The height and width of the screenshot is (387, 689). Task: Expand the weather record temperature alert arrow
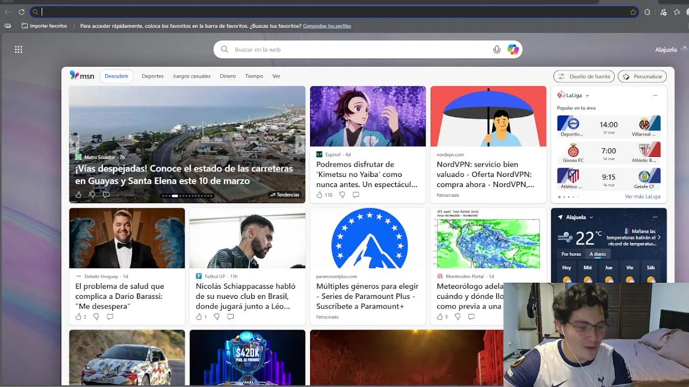pyautogui.click(x=659, y=237)
